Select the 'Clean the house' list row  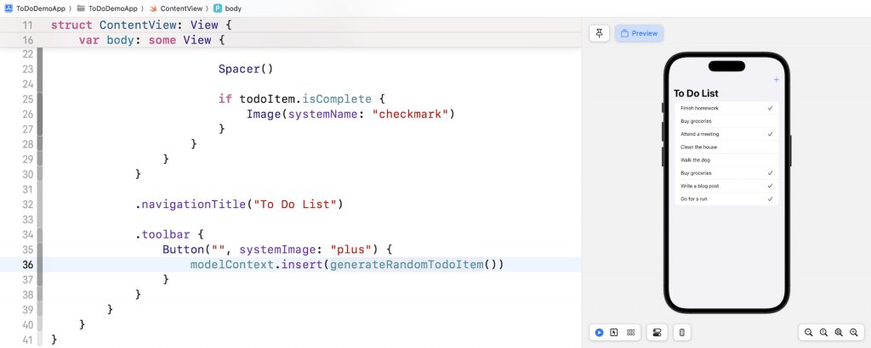[726, 147]
